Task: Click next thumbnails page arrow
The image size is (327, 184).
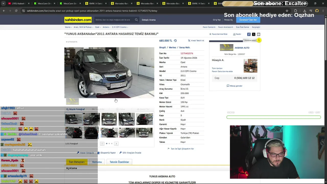Action: click(116, 144)
